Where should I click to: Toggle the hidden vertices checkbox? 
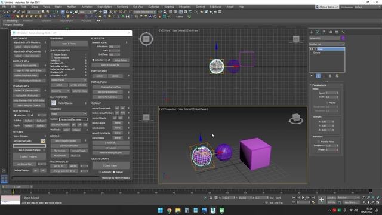pyautogui.click(x=52, y=57)
